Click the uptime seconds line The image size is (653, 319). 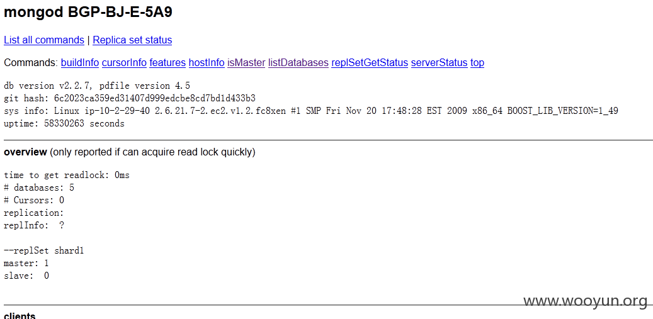[x=64, y=123]
